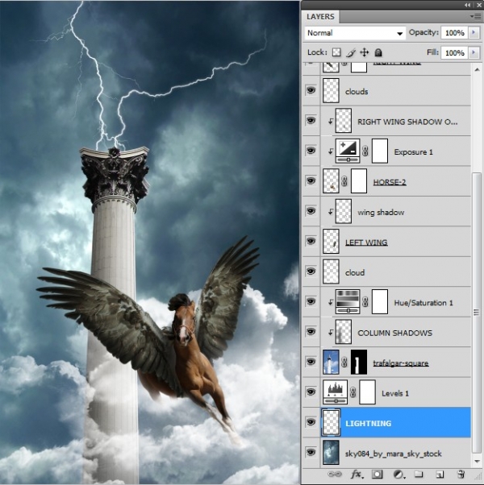This screenshot has width=484, height=485.
Task: Select the trafalgar-square layer name
Action: (401, 363)
